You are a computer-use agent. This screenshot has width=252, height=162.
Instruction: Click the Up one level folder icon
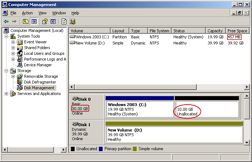click(25, 22)
